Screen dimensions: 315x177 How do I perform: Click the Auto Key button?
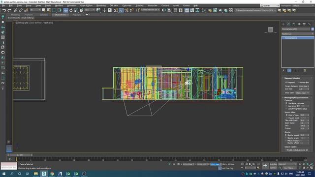273,164
